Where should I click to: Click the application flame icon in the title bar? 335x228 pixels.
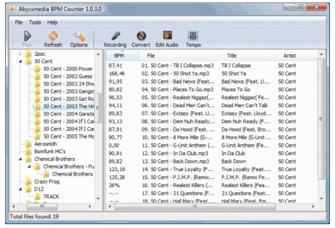13,9
